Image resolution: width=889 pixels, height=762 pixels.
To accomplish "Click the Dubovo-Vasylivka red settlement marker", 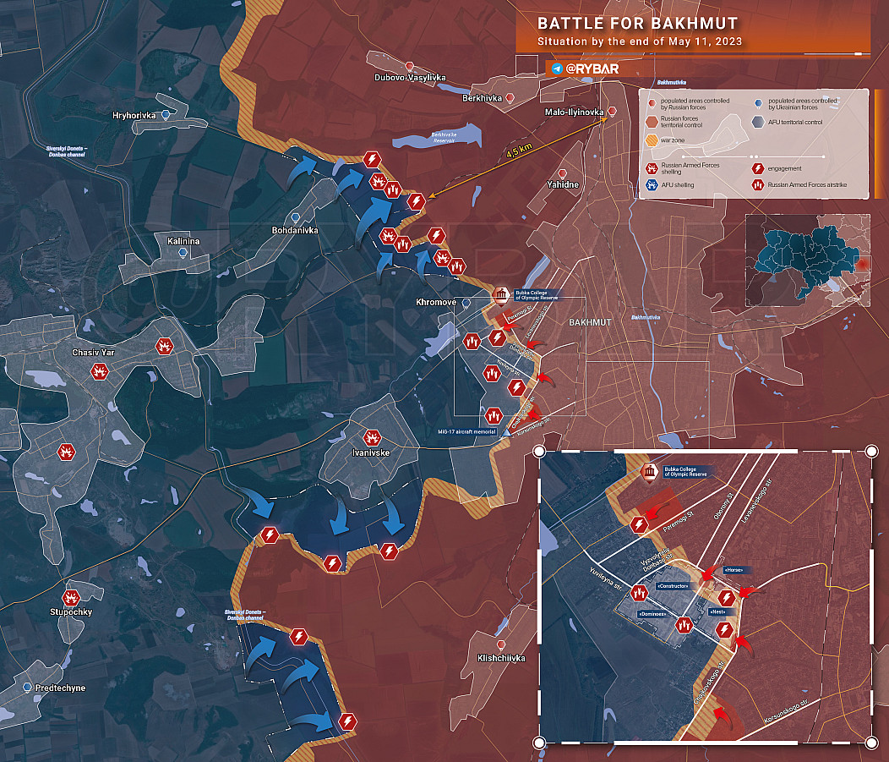I will [410, 66].
